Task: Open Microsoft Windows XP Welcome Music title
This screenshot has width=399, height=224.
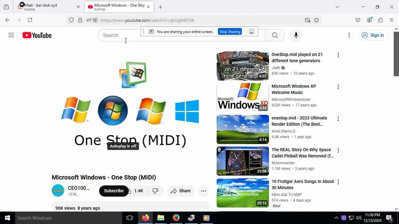Action: pyautogui.click(x=294, y=89)
